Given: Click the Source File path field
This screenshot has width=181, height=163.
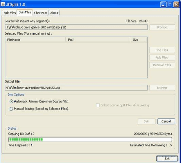Looking at the screenshot, I should click(x=76, y=27).
